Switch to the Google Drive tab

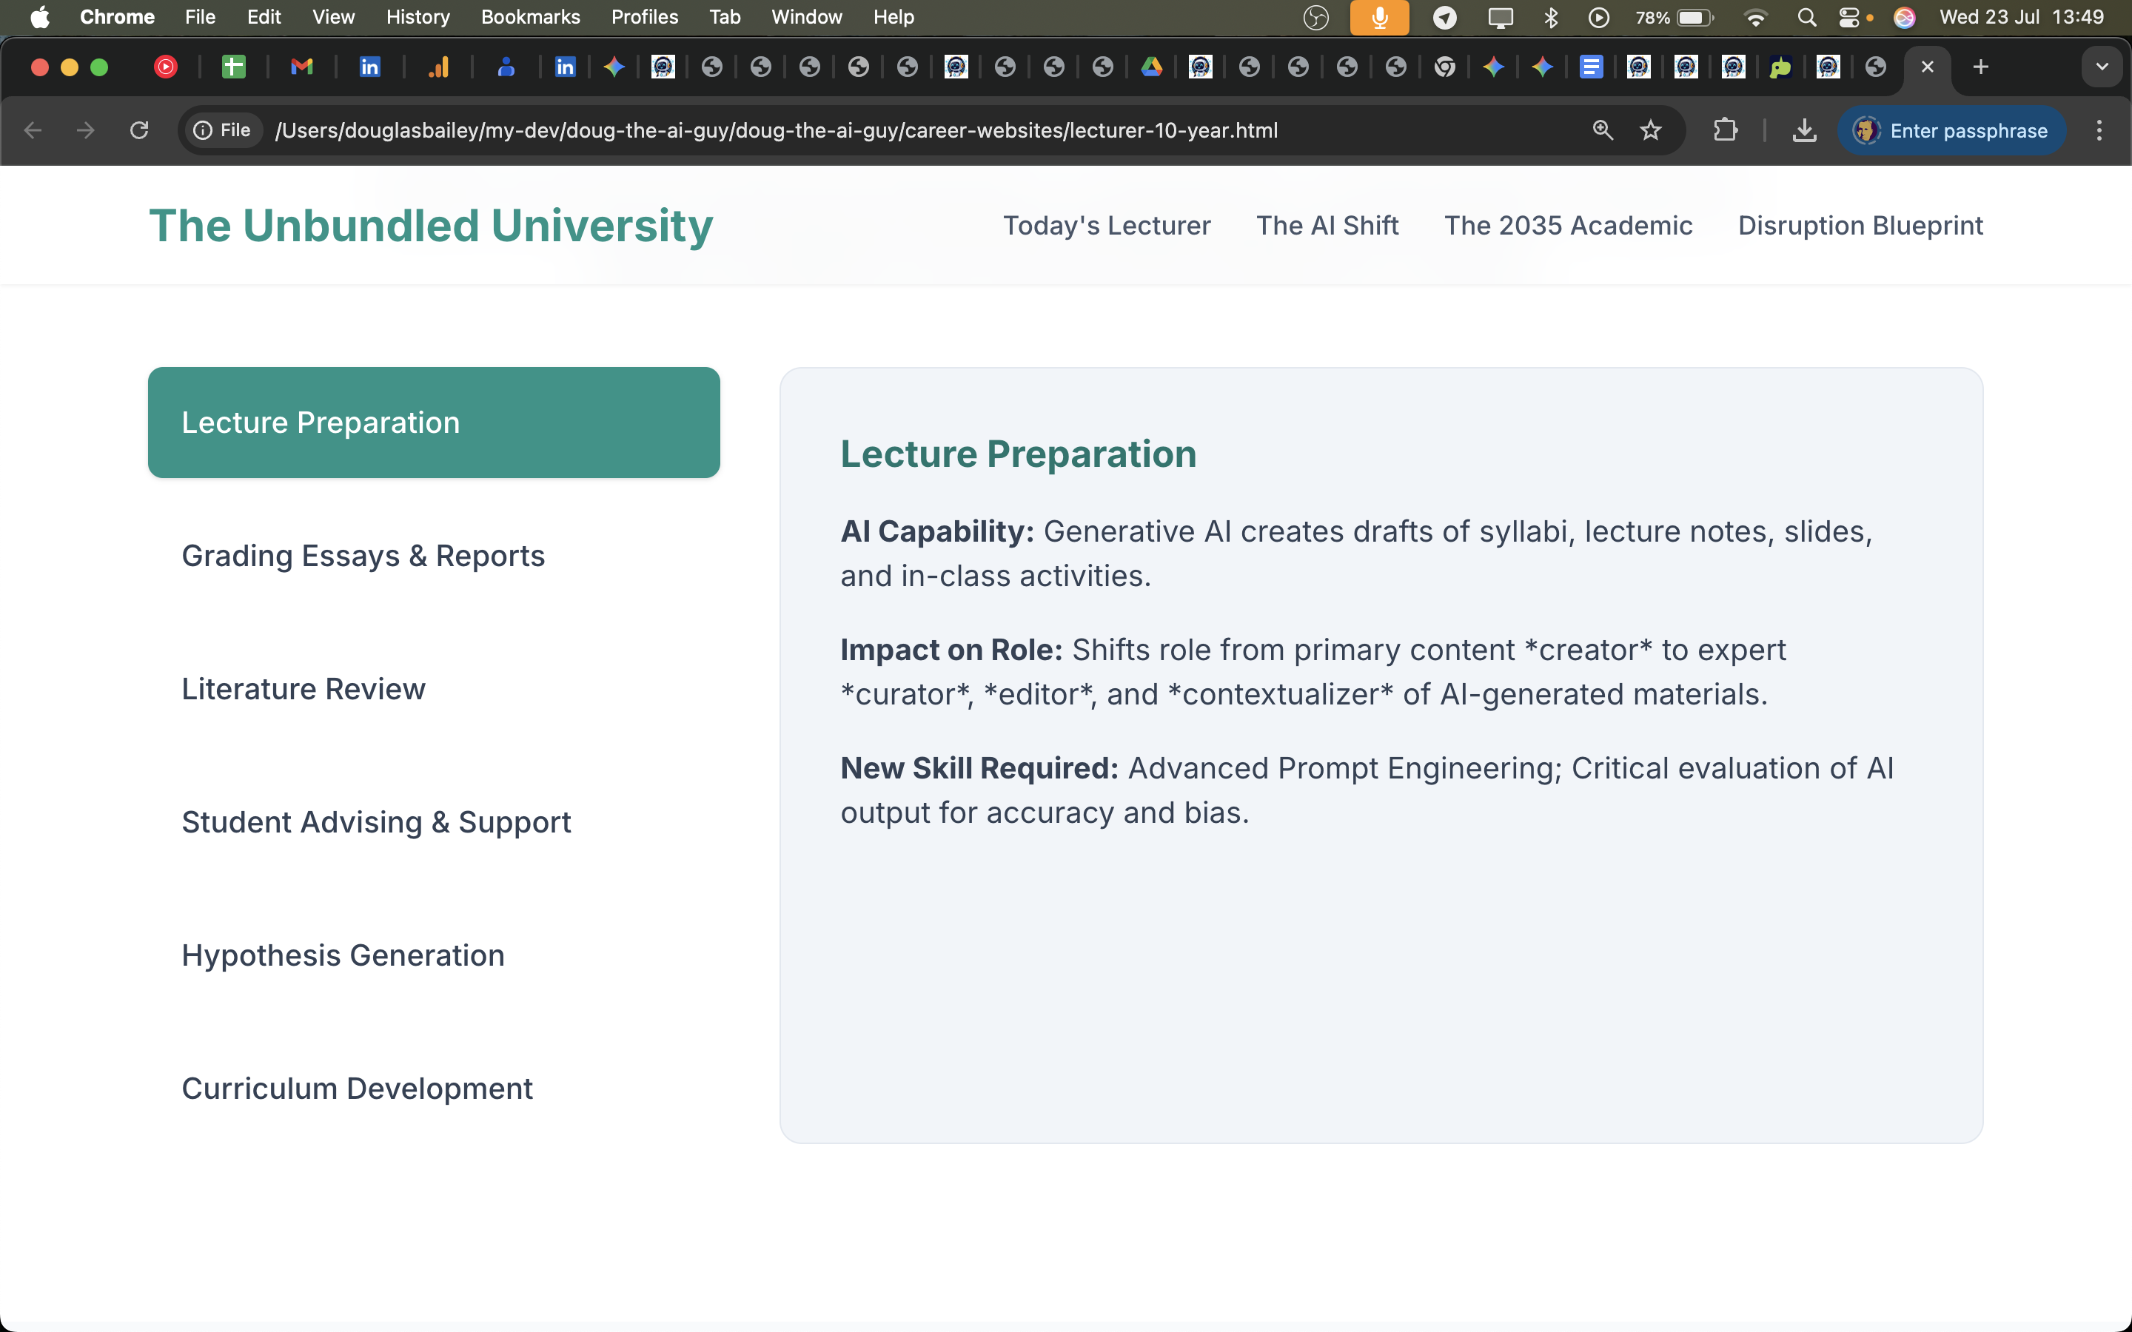[1151, 67]
